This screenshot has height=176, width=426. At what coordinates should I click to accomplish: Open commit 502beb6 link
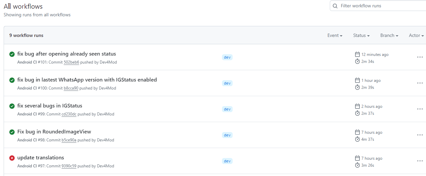click(71, 62)
